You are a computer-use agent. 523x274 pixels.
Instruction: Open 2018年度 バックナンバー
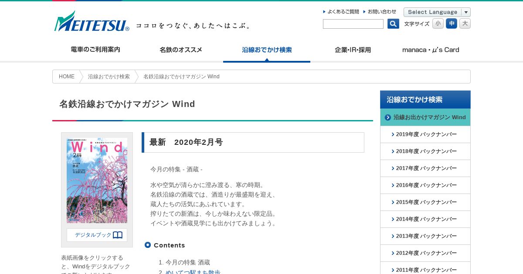[x=425, y=151]
